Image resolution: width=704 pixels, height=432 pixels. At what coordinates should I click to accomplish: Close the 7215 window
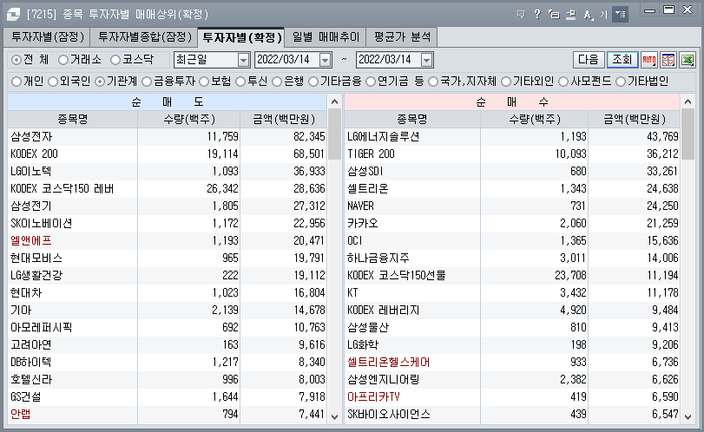click(688, 10)
